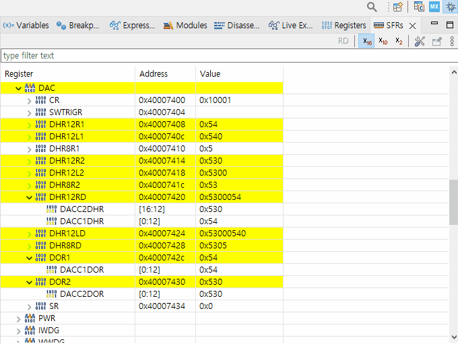Screen dimensions: 458x344
Task: Collapse the DAC peripheral group
Action: click(x=18, y=88)
